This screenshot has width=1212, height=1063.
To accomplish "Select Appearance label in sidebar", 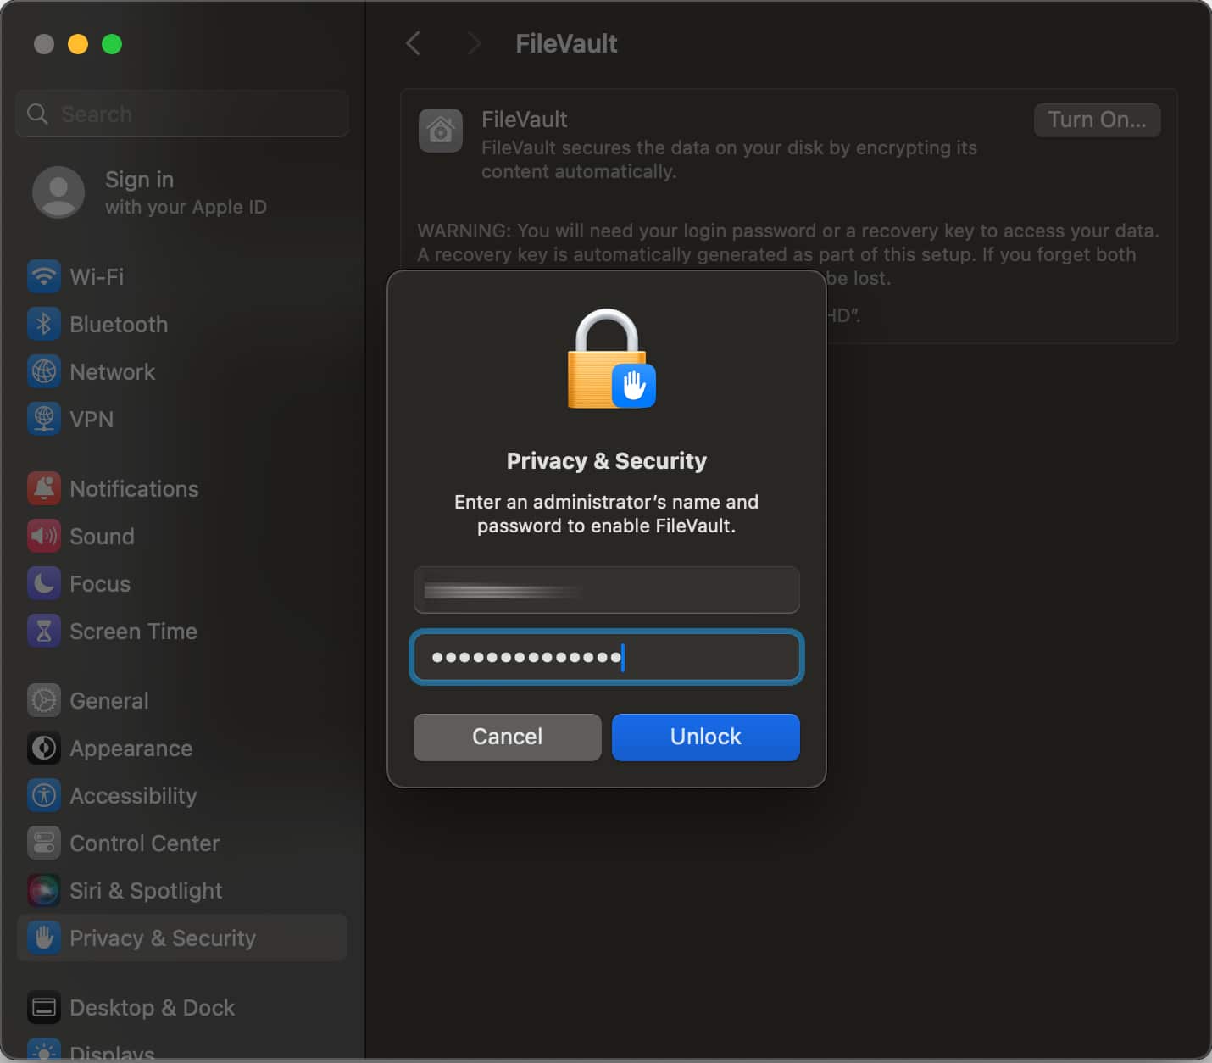I will (131, 748).
